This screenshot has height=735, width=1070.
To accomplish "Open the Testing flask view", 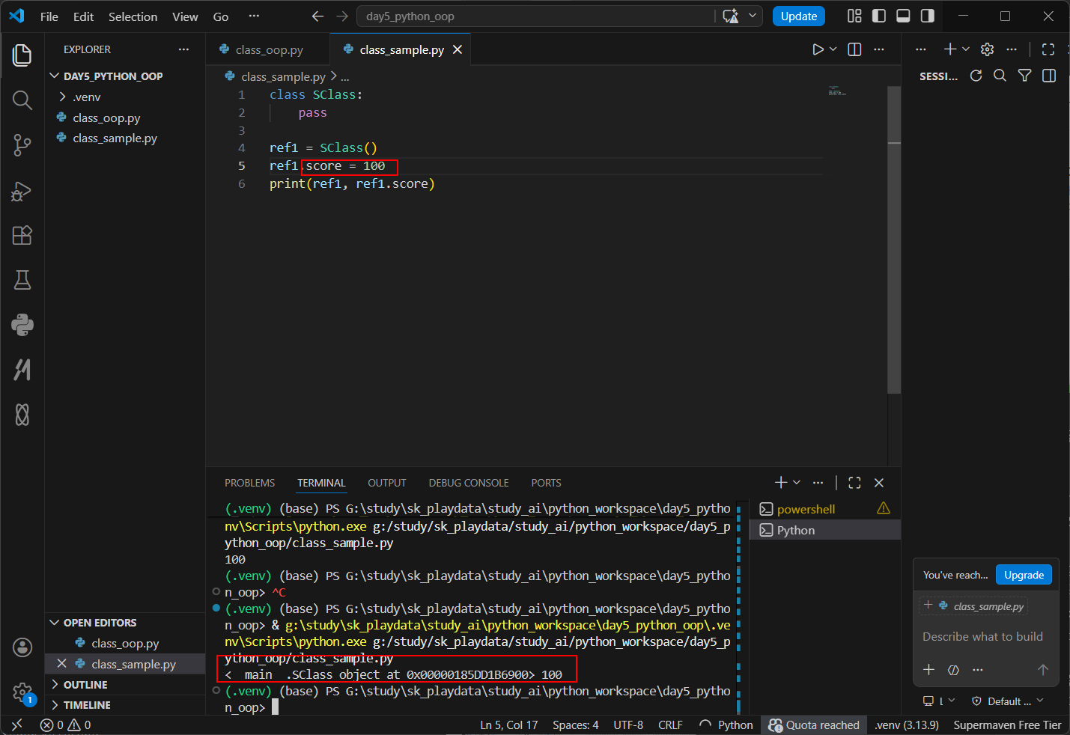I will 22,280.
